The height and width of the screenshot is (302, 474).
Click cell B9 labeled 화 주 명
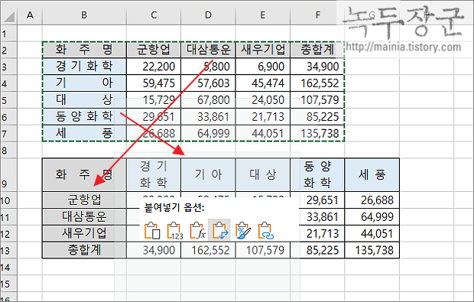(x=84, y=175)
